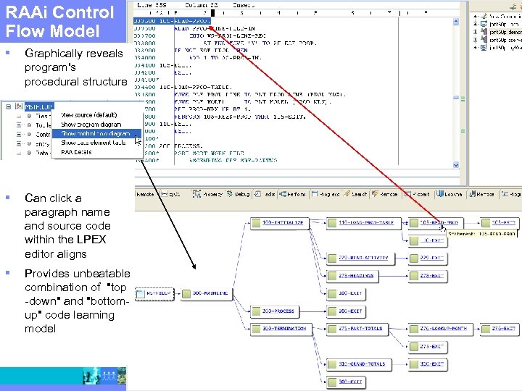Click the green icon of 310-EXIT node
This screenshot has width=522, height=391.
(x=414, y=364)
